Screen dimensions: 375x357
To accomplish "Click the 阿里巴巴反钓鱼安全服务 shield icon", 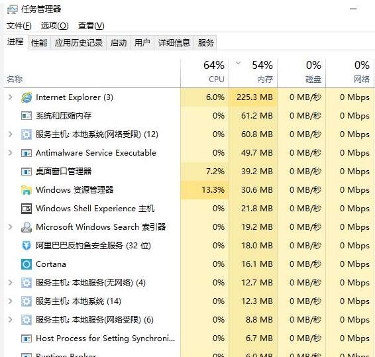I will (27, 246).
